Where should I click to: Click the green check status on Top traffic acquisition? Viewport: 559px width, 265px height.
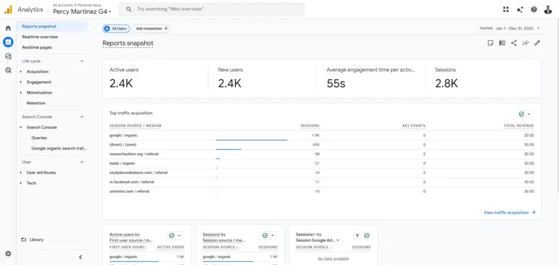point(522,114)
